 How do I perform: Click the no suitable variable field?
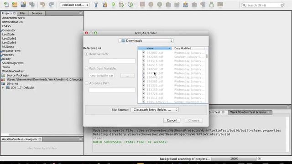click(101, 76)
